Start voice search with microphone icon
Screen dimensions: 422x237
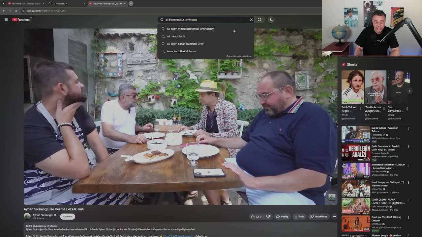(271, 20)
